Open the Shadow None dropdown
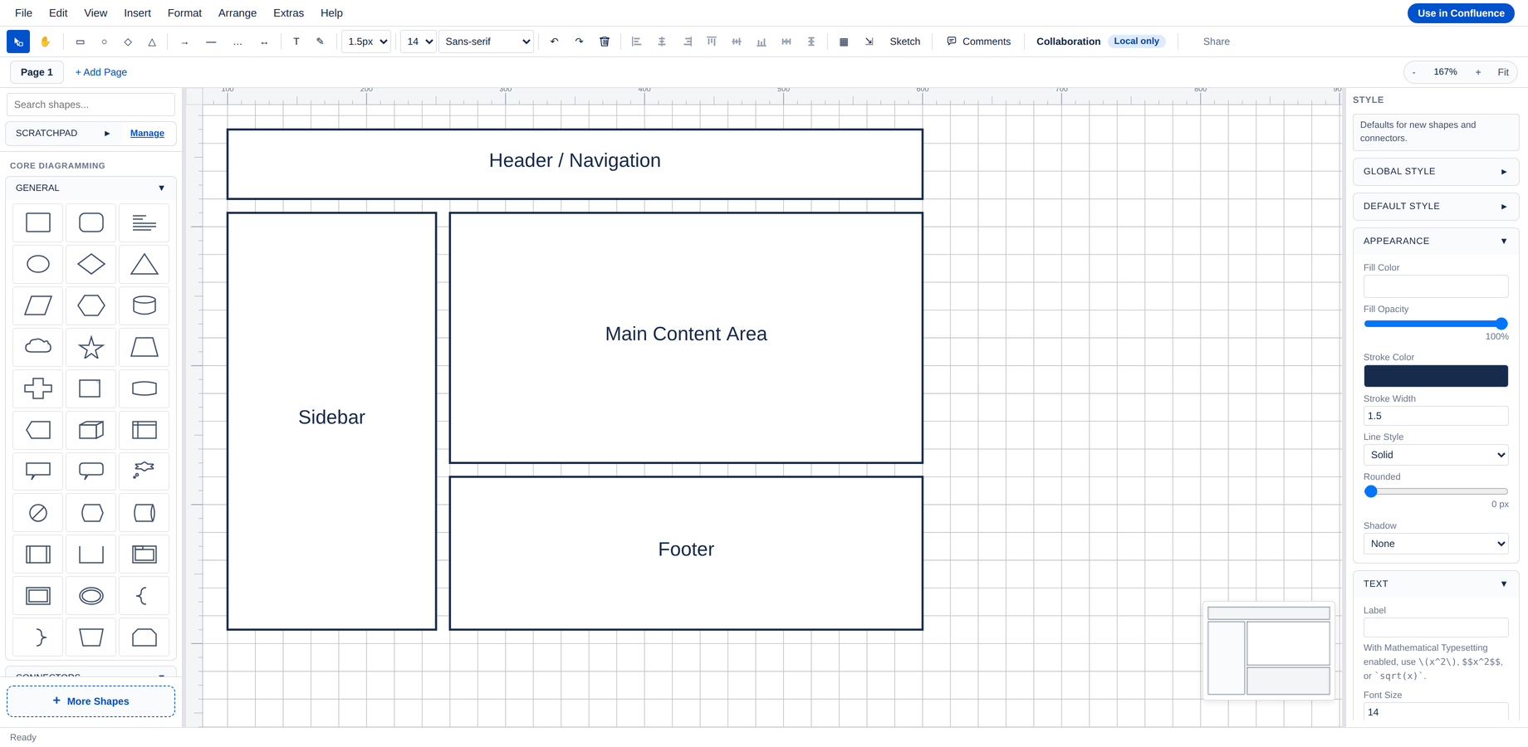This screenshot has height=747, width=1528. click(x=1436, y=544)
